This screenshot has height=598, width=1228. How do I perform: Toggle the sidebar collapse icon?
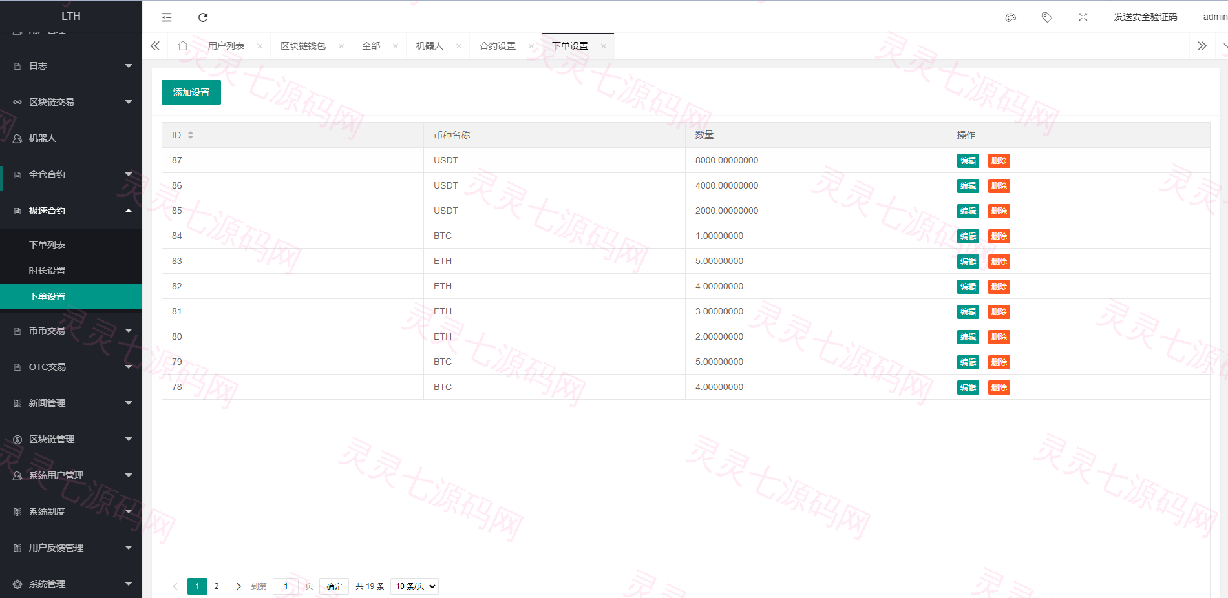(x=167, y=17)
